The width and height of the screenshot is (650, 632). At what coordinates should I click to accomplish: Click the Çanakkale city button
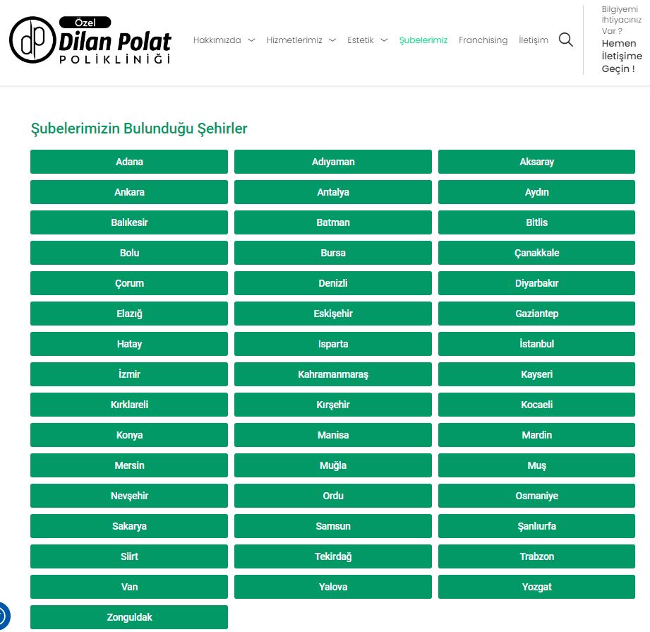pos(536,253)
